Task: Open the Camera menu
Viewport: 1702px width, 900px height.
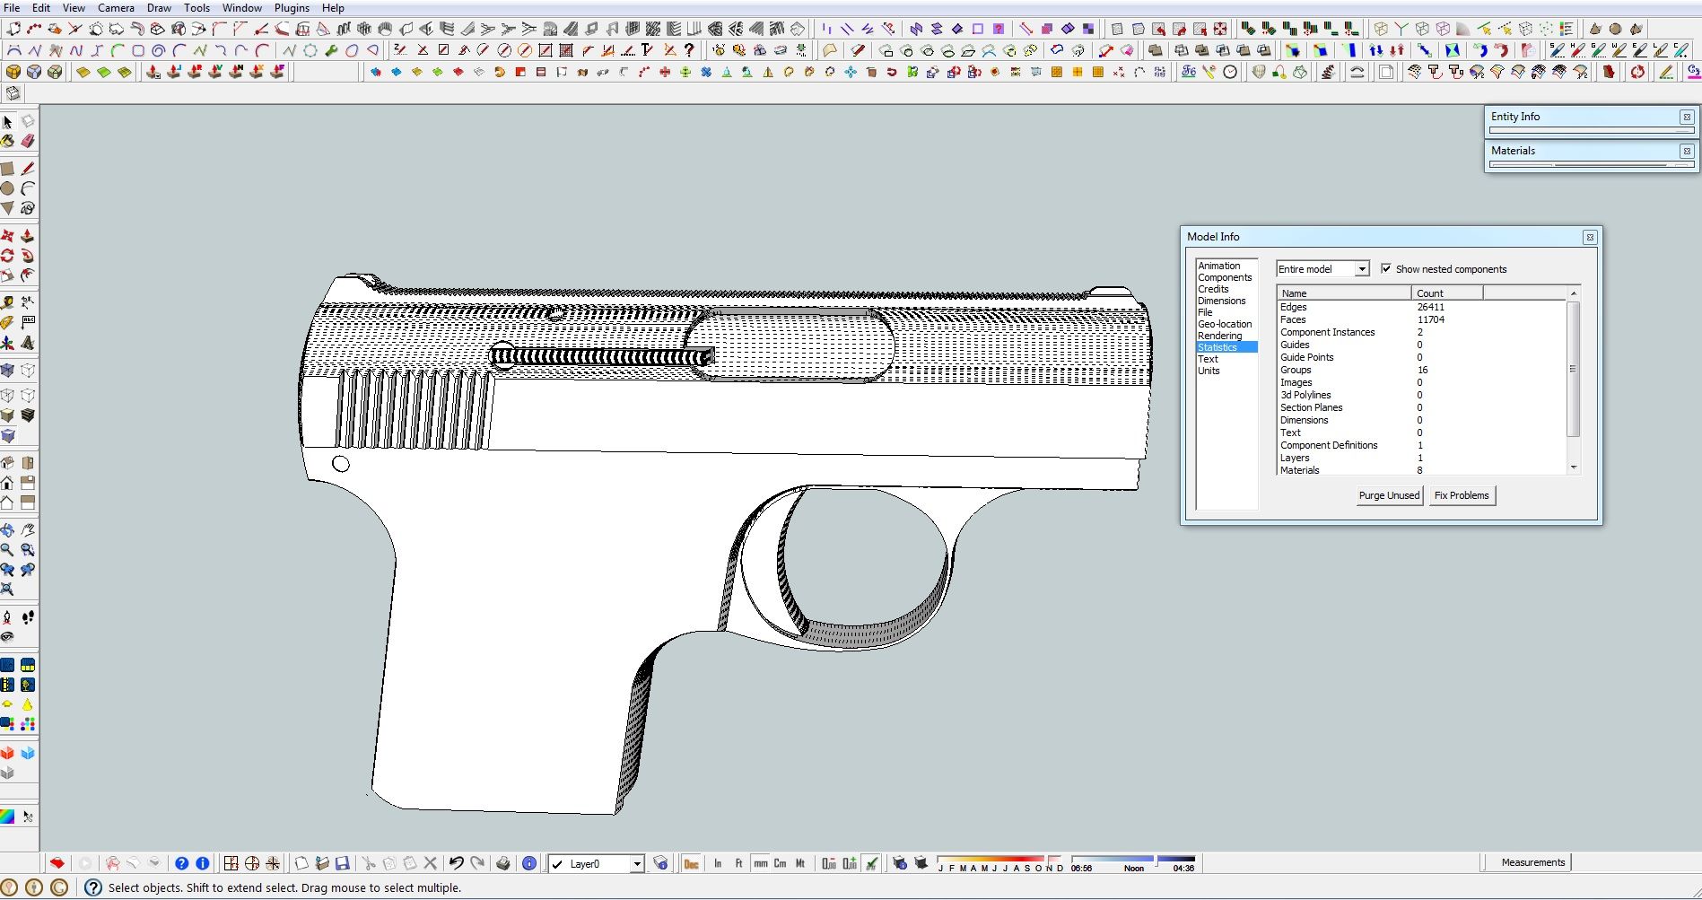Action: pyautogui.click(x=116, y=8)
